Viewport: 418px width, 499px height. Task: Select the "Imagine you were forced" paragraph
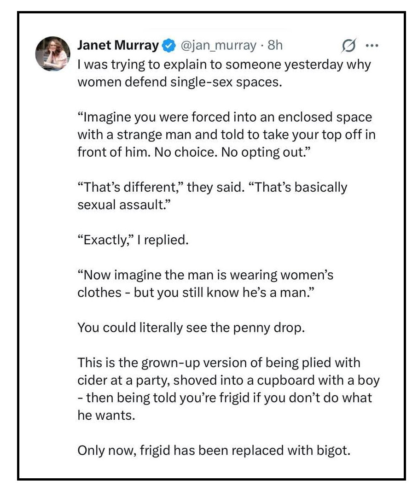[224, 135]
